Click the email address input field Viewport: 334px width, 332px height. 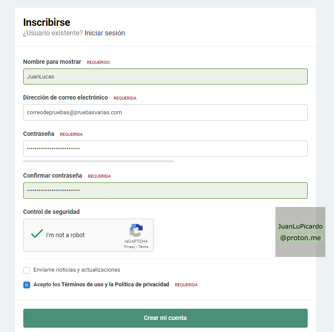point(165,113)
